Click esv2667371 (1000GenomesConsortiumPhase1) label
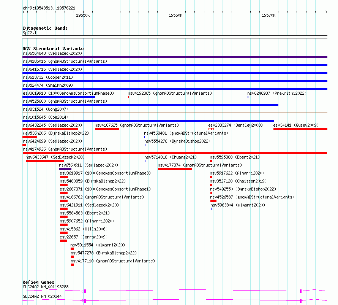338x305 pixels. 105,189
